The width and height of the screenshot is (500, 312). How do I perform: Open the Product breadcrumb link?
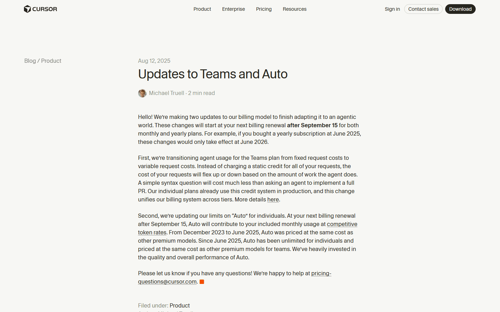click(51, 61)
